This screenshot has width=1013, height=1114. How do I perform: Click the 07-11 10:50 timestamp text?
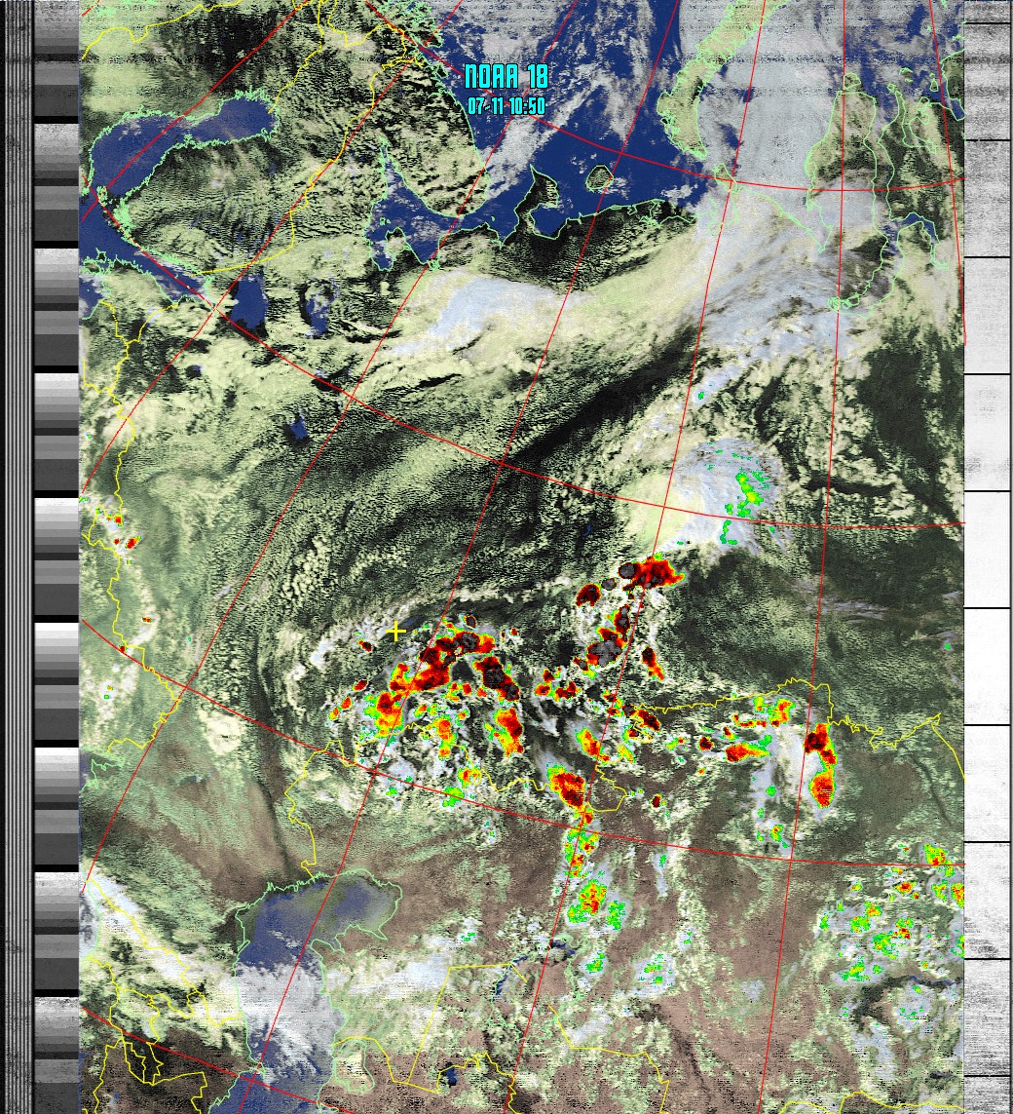(x=506, y=106)
